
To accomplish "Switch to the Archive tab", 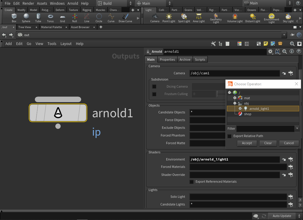I will click(x=185, y=60).
